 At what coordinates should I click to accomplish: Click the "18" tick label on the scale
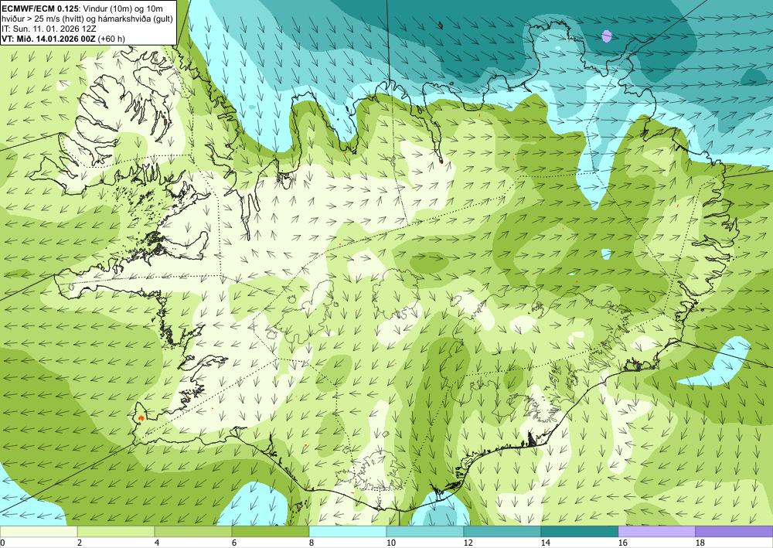700,543
